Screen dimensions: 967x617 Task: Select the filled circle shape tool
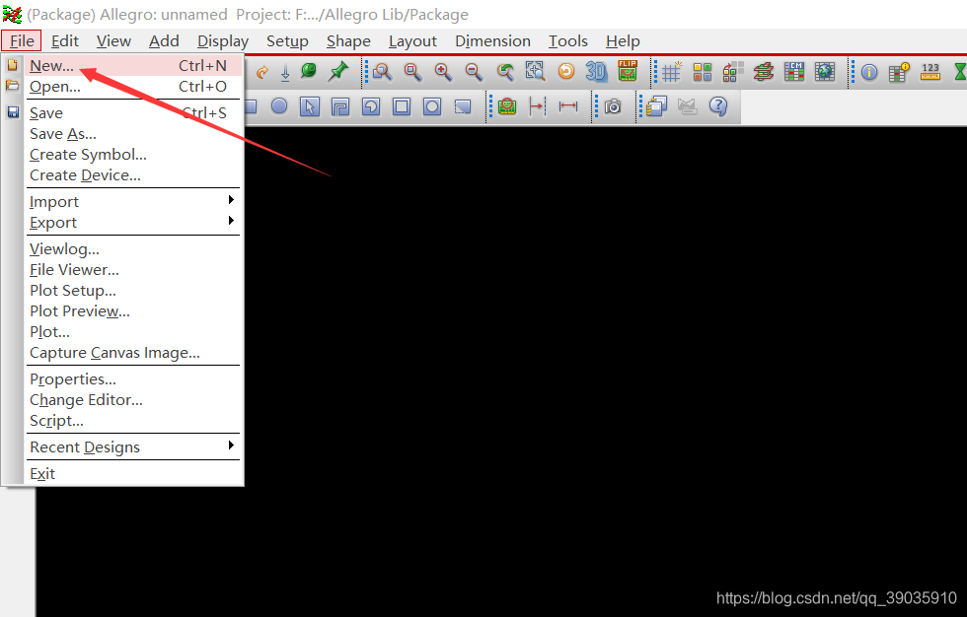[279, 106]
